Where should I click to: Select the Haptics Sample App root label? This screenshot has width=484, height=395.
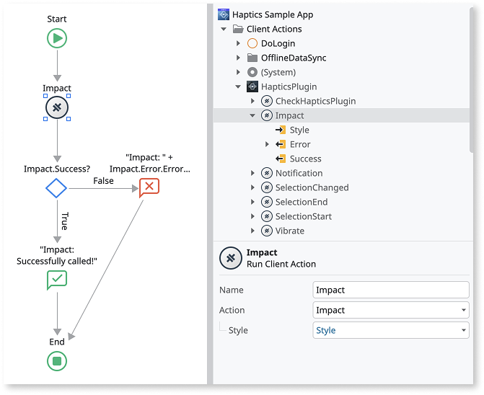click(x=273, y=14)
